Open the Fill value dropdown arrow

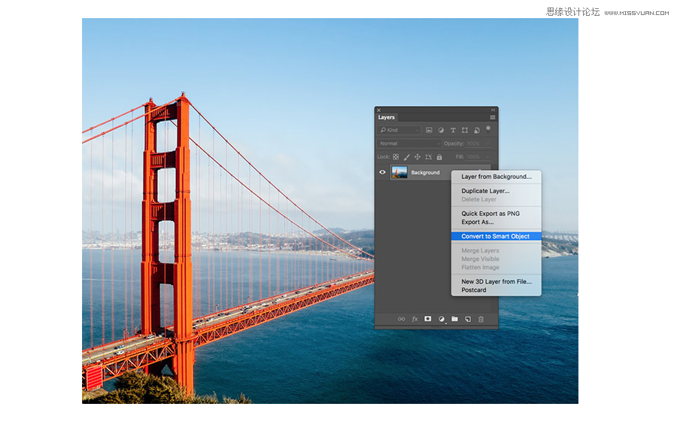tap(487, 156)
